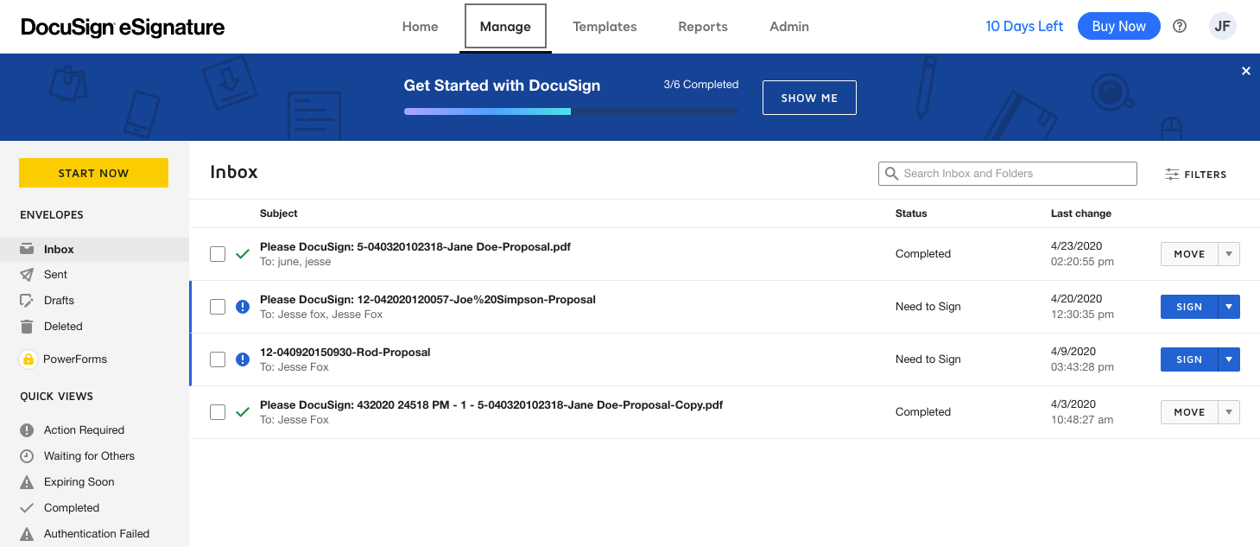Open the Templates tab

point(605,27)
